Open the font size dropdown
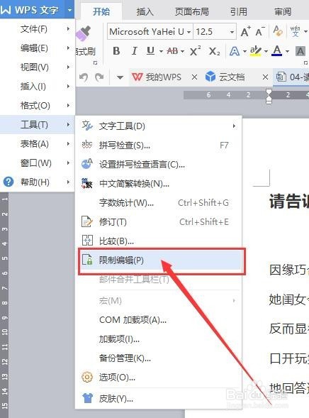 coord(232,32)
